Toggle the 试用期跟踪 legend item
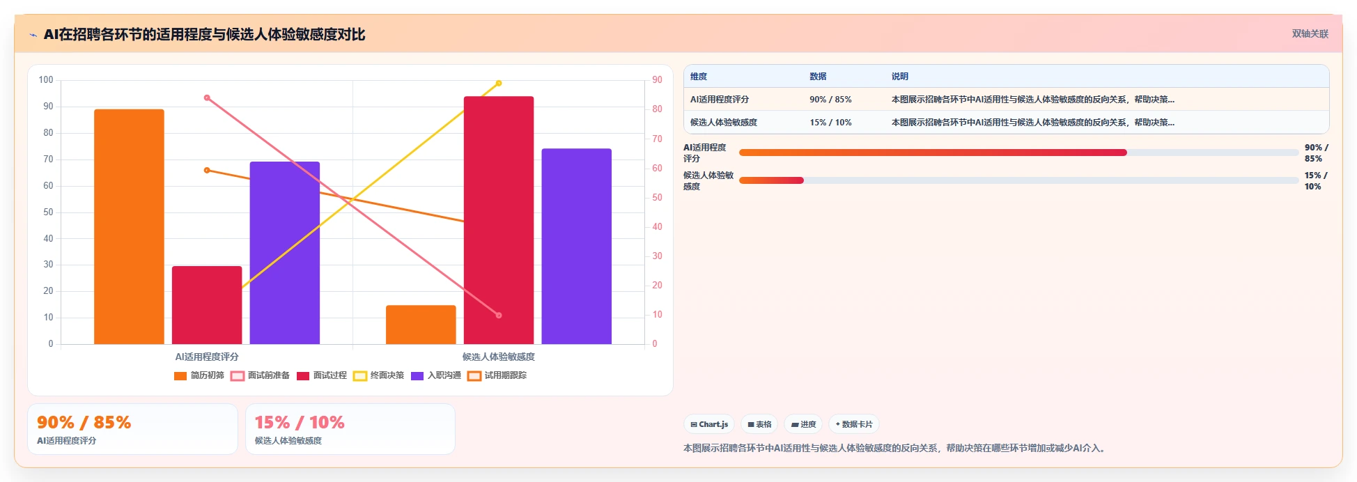The width and height of the screenshot is (1357, 482). tap(497, 376)
